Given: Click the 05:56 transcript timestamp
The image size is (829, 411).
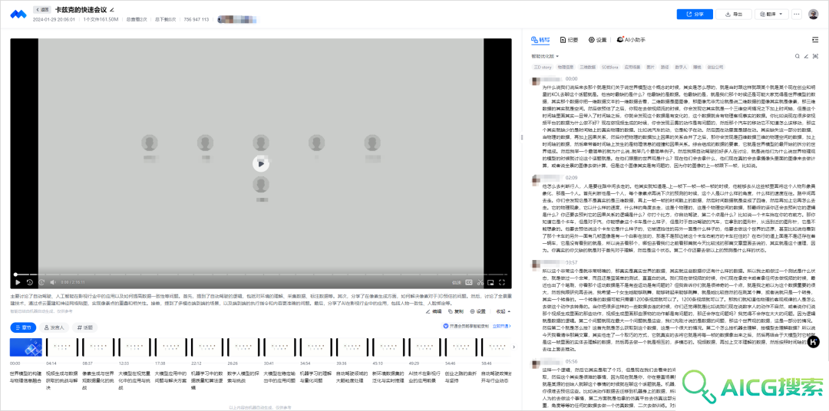Looking at the screenshot, I should click(x=572, y=362).
